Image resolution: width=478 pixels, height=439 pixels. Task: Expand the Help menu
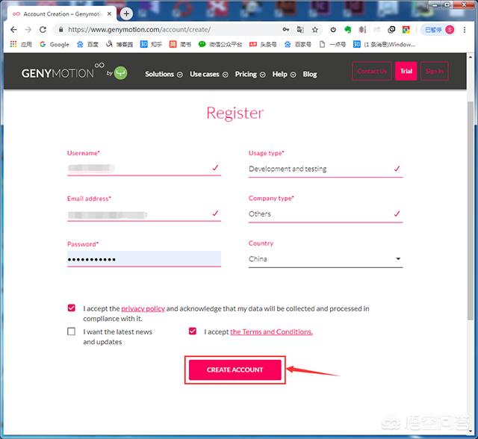tap(284, 75)
